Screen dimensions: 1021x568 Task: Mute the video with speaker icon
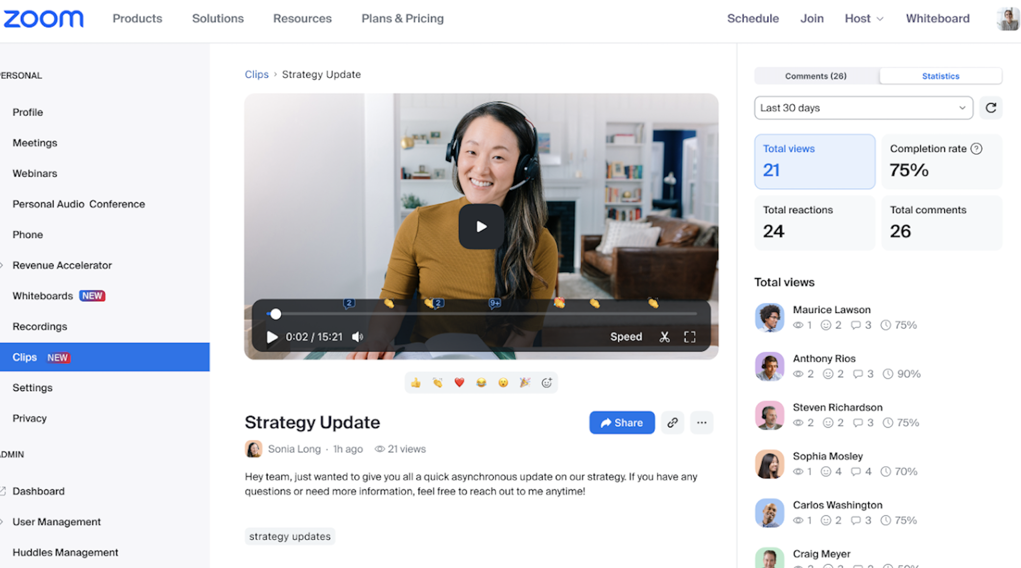click(x=358, y=337)
